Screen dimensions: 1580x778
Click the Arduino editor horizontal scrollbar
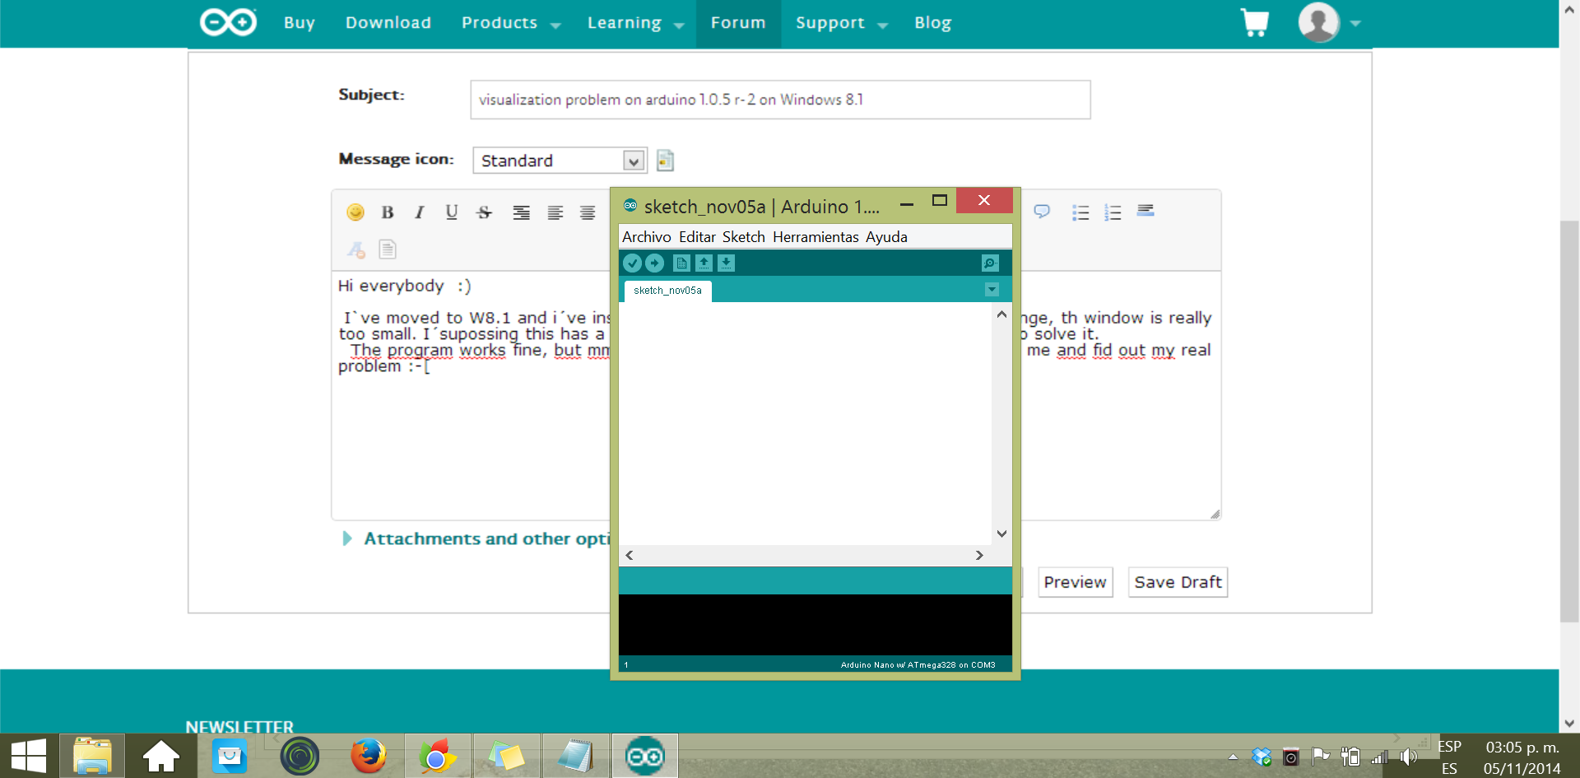pos(804,555)
